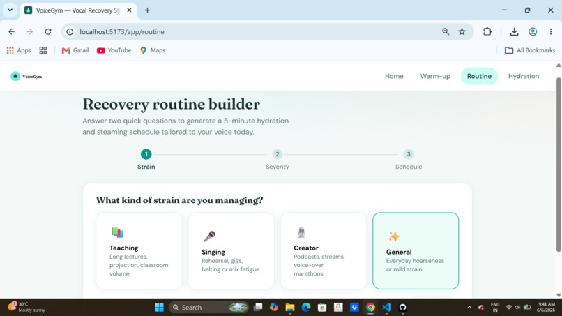The image size is (562, 316).
Task: Choose the Singing strain card
Action: pyautogui.click(x=231, y=250)
